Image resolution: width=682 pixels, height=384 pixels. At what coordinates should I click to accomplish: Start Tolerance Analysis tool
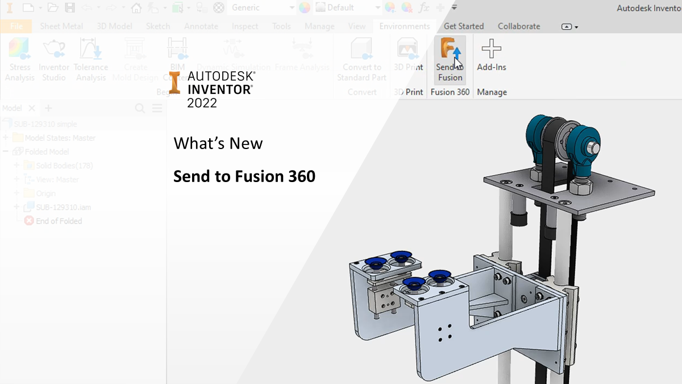91,60
